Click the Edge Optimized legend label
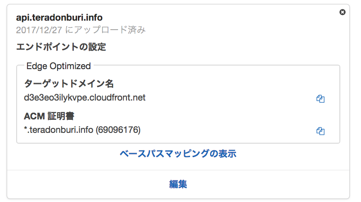361x202 pixels. pos(59,66)
